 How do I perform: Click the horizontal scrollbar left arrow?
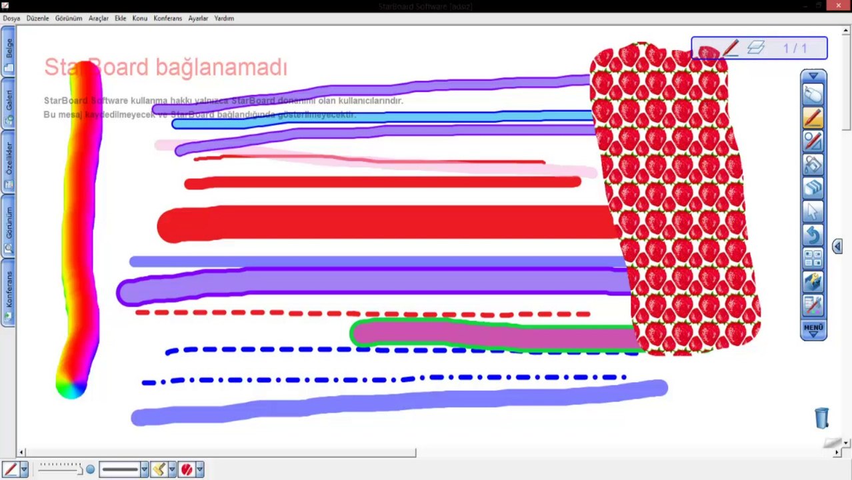click(x=21, y=453)
